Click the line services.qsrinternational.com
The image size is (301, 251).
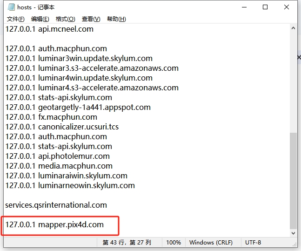(56, 205)
